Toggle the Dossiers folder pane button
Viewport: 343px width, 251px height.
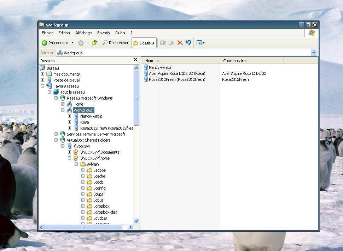pyautogui.click(x=144, y=43)
